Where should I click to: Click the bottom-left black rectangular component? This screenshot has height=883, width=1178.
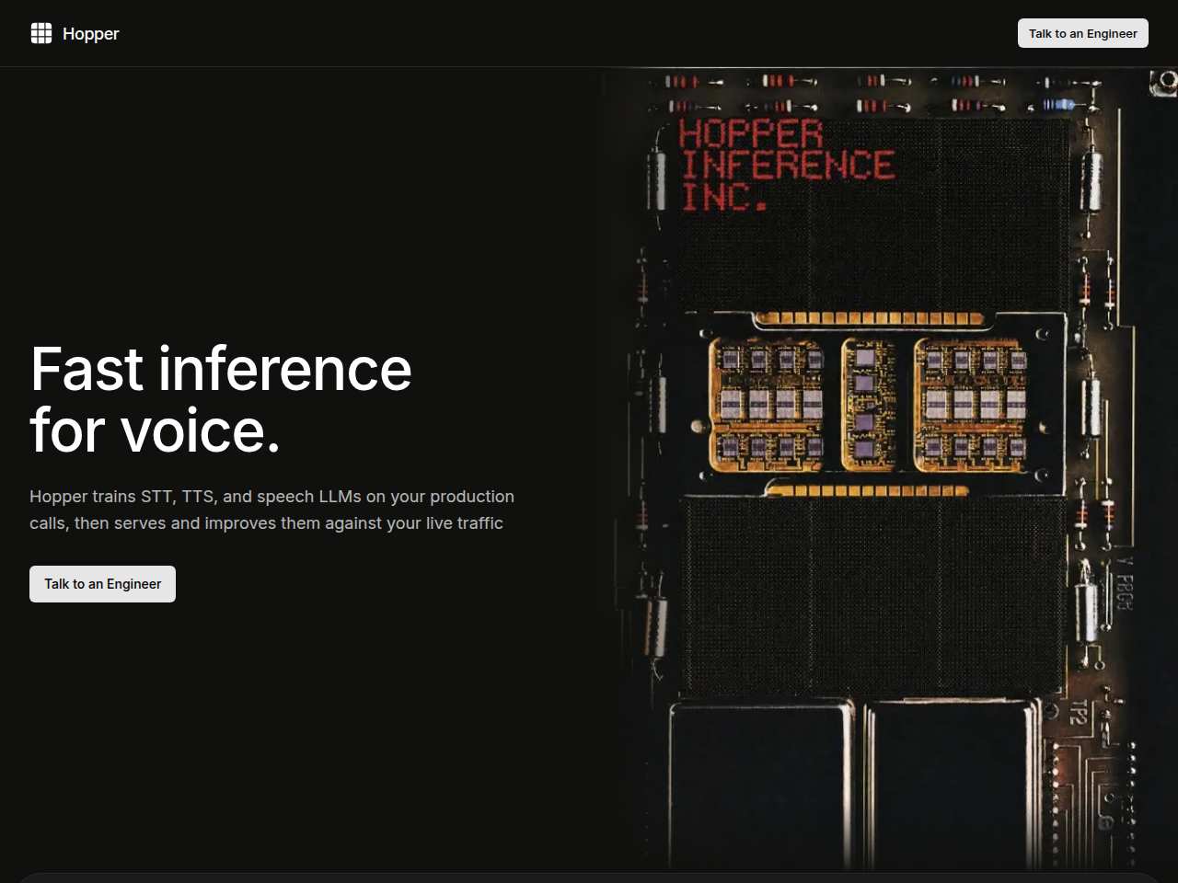click(760, 785)
